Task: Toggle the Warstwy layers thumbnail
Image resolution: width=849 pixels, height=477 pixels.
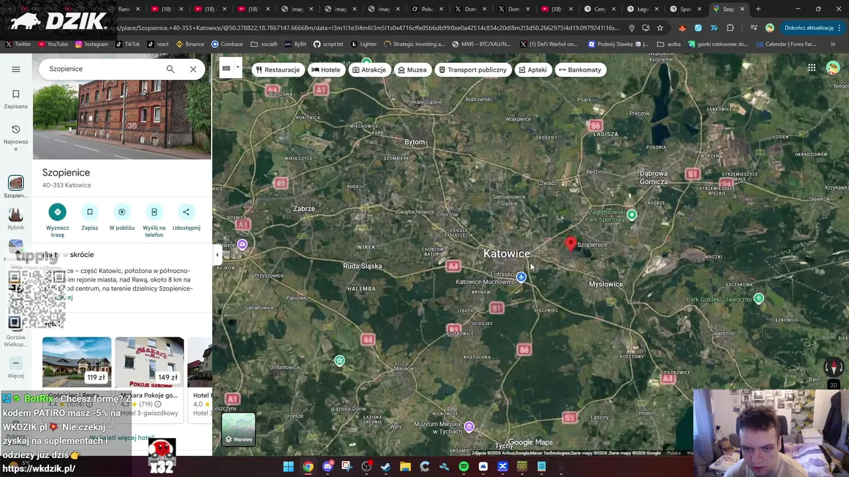Action: pyautogui.click(x=238, y=429)
